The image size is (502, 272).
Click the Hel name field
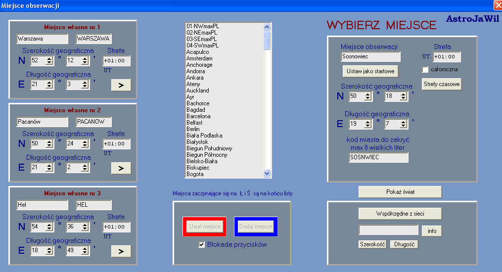pos(42,205)
